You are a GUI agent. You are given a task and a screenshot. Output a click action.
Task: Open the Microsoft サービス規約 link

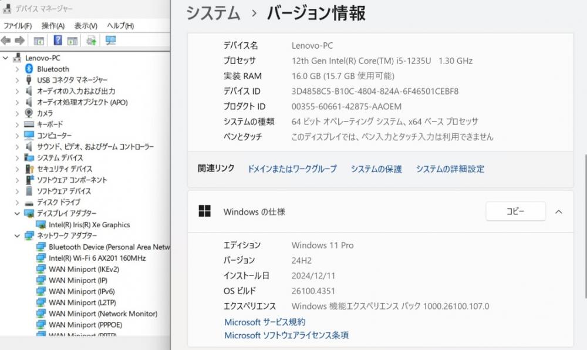coord(265,322)
